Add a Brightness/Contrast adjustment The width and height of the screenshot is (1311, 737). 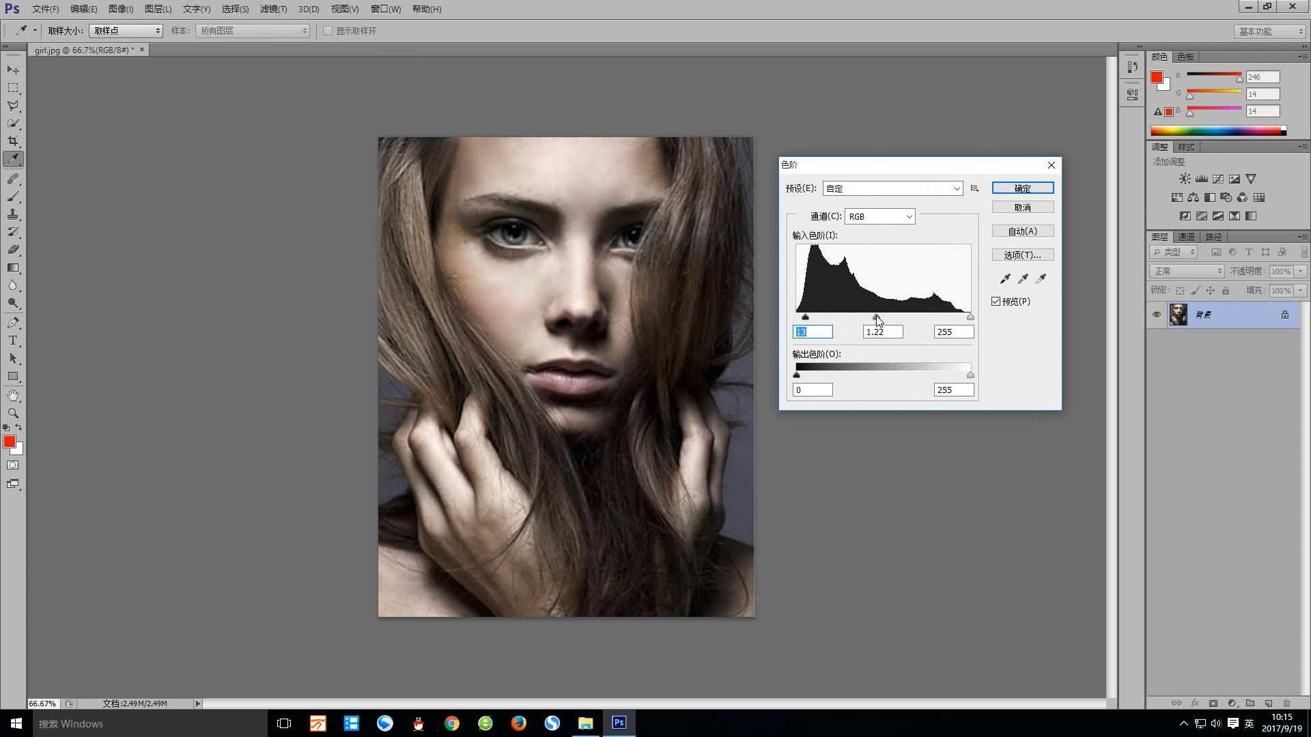(x=1185, y=179)
